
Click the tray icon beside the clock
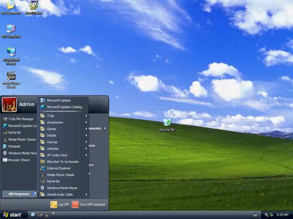(272, 215)
